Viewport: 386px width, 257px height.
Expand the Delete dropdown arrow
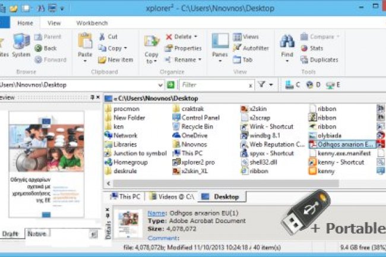pyautogui.click(x=196, y=37)
